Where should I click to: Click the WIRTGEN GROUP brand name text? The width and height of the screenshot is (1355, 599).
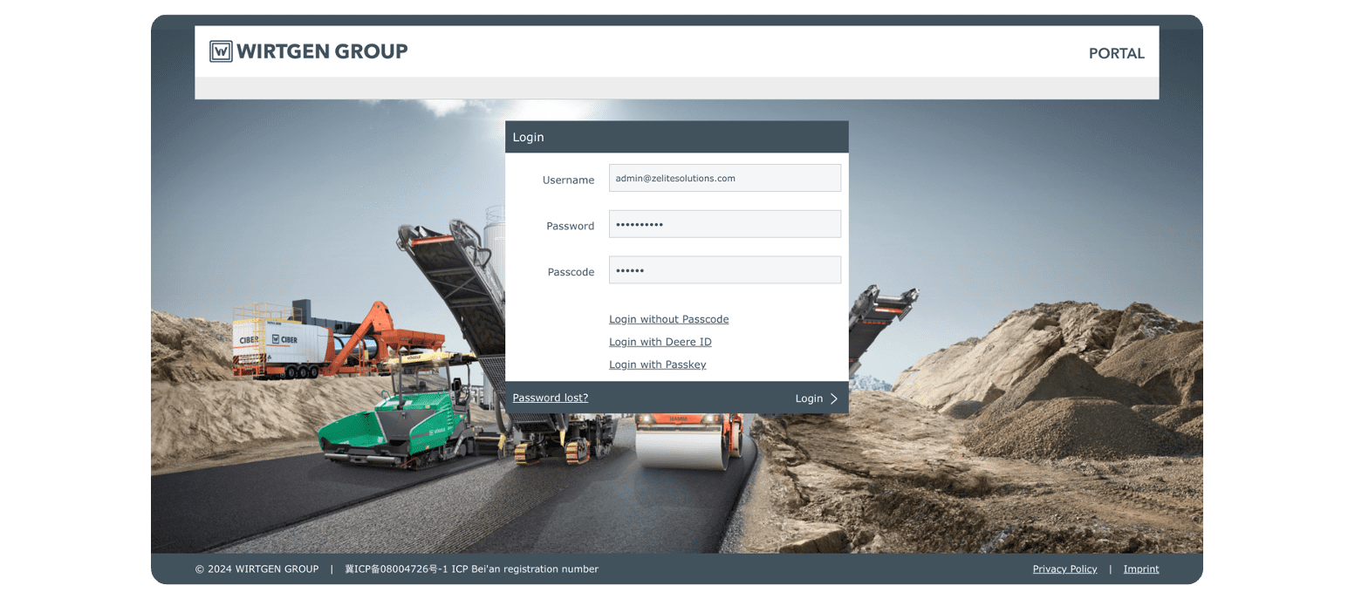[x=322, y=51]
